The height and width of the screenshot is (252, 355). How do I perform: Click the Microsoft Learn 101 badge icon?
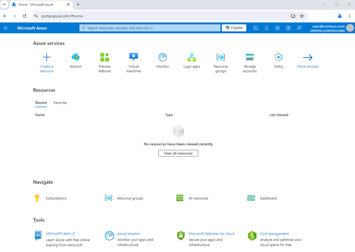click(x=38, y=235)
